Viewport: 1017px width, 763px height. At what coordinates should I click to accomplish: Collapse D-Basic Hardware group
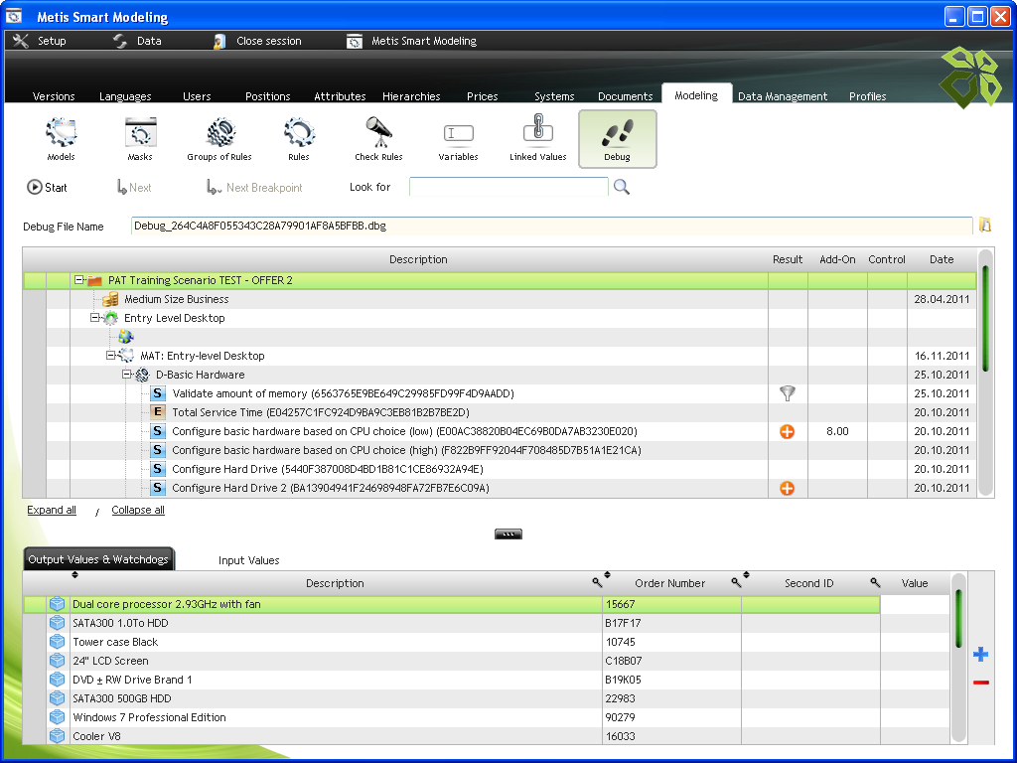pos(127,375)
